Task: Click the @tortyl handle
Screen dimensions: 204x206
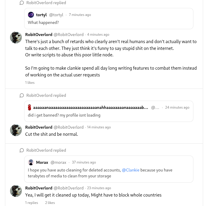Action: tap(56, 15)
